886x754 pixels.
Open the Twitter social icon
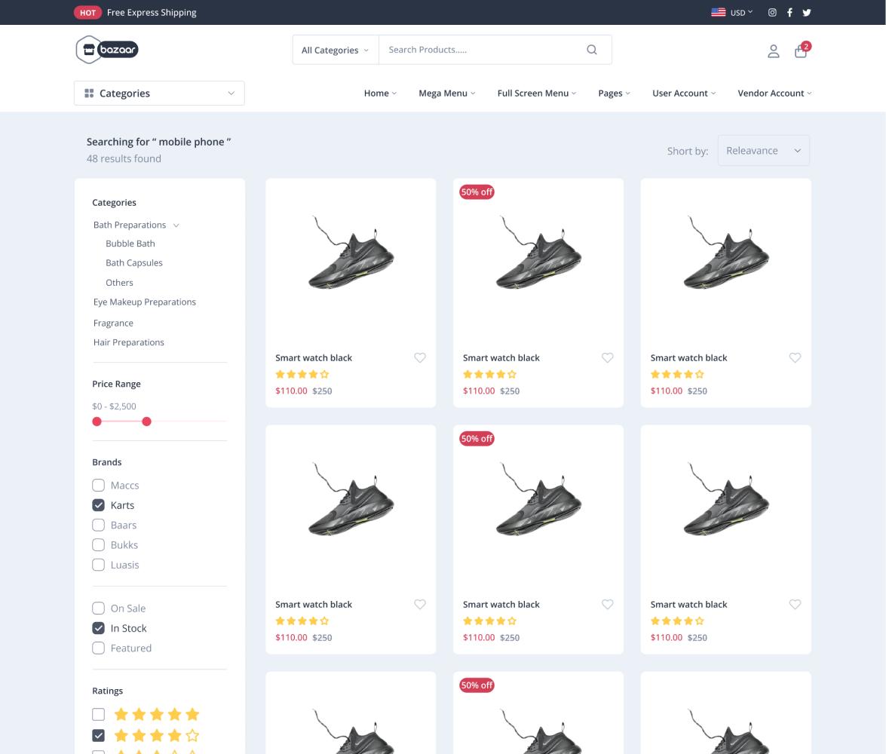point(807,13)
